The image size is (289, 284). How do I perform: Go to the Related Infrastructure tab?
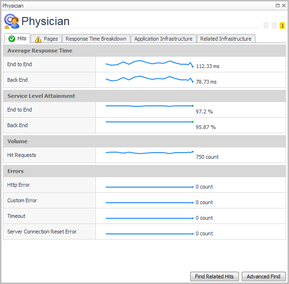[226, 39]
